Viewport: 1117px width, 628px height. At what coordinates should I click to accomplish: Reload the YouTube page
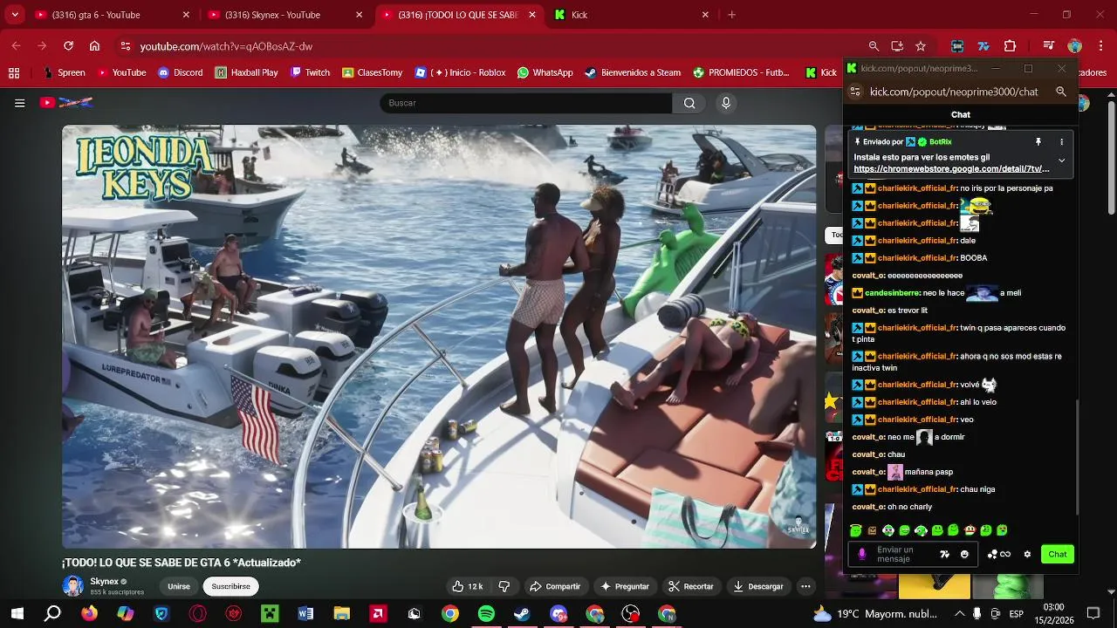[x=68, y=46]
